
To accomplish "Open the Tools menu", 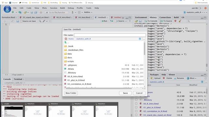I will 88,8.
